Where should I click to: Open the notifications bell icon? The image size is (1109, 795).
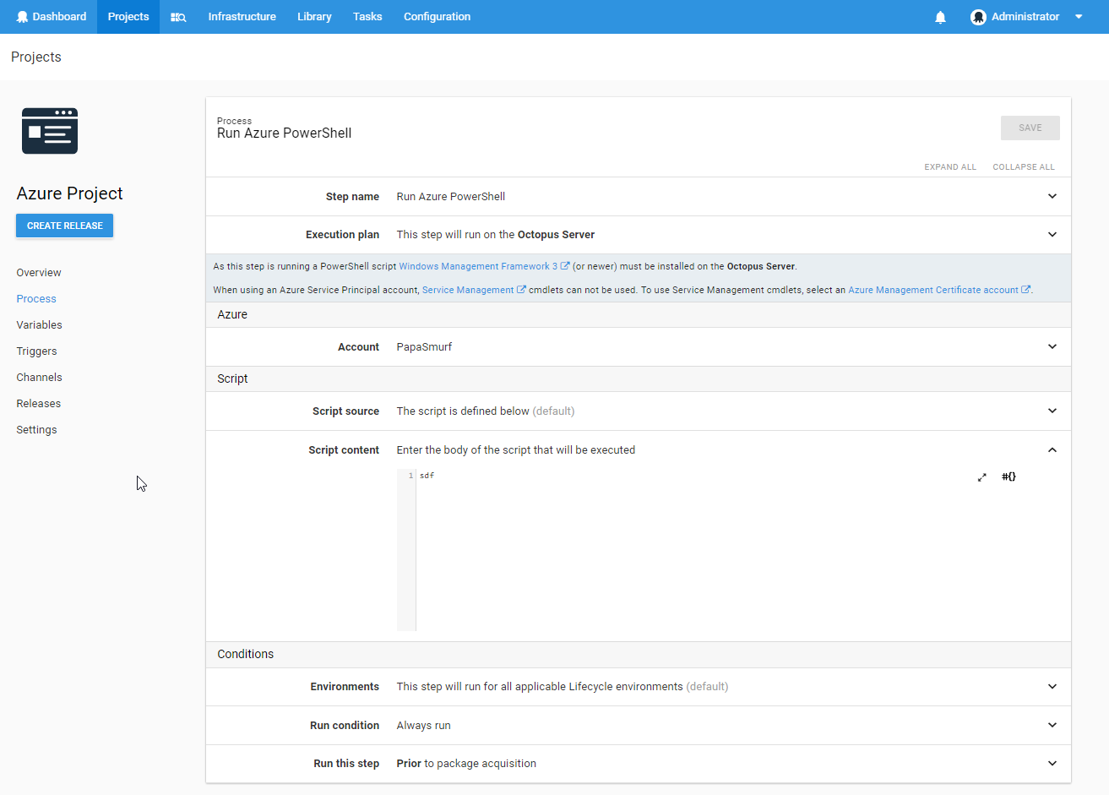click(940, 17)
